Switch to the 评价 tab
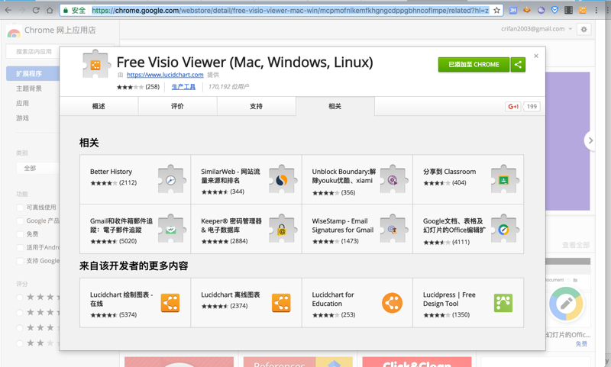Screen dimensions: 611x367 coord(178,106)
